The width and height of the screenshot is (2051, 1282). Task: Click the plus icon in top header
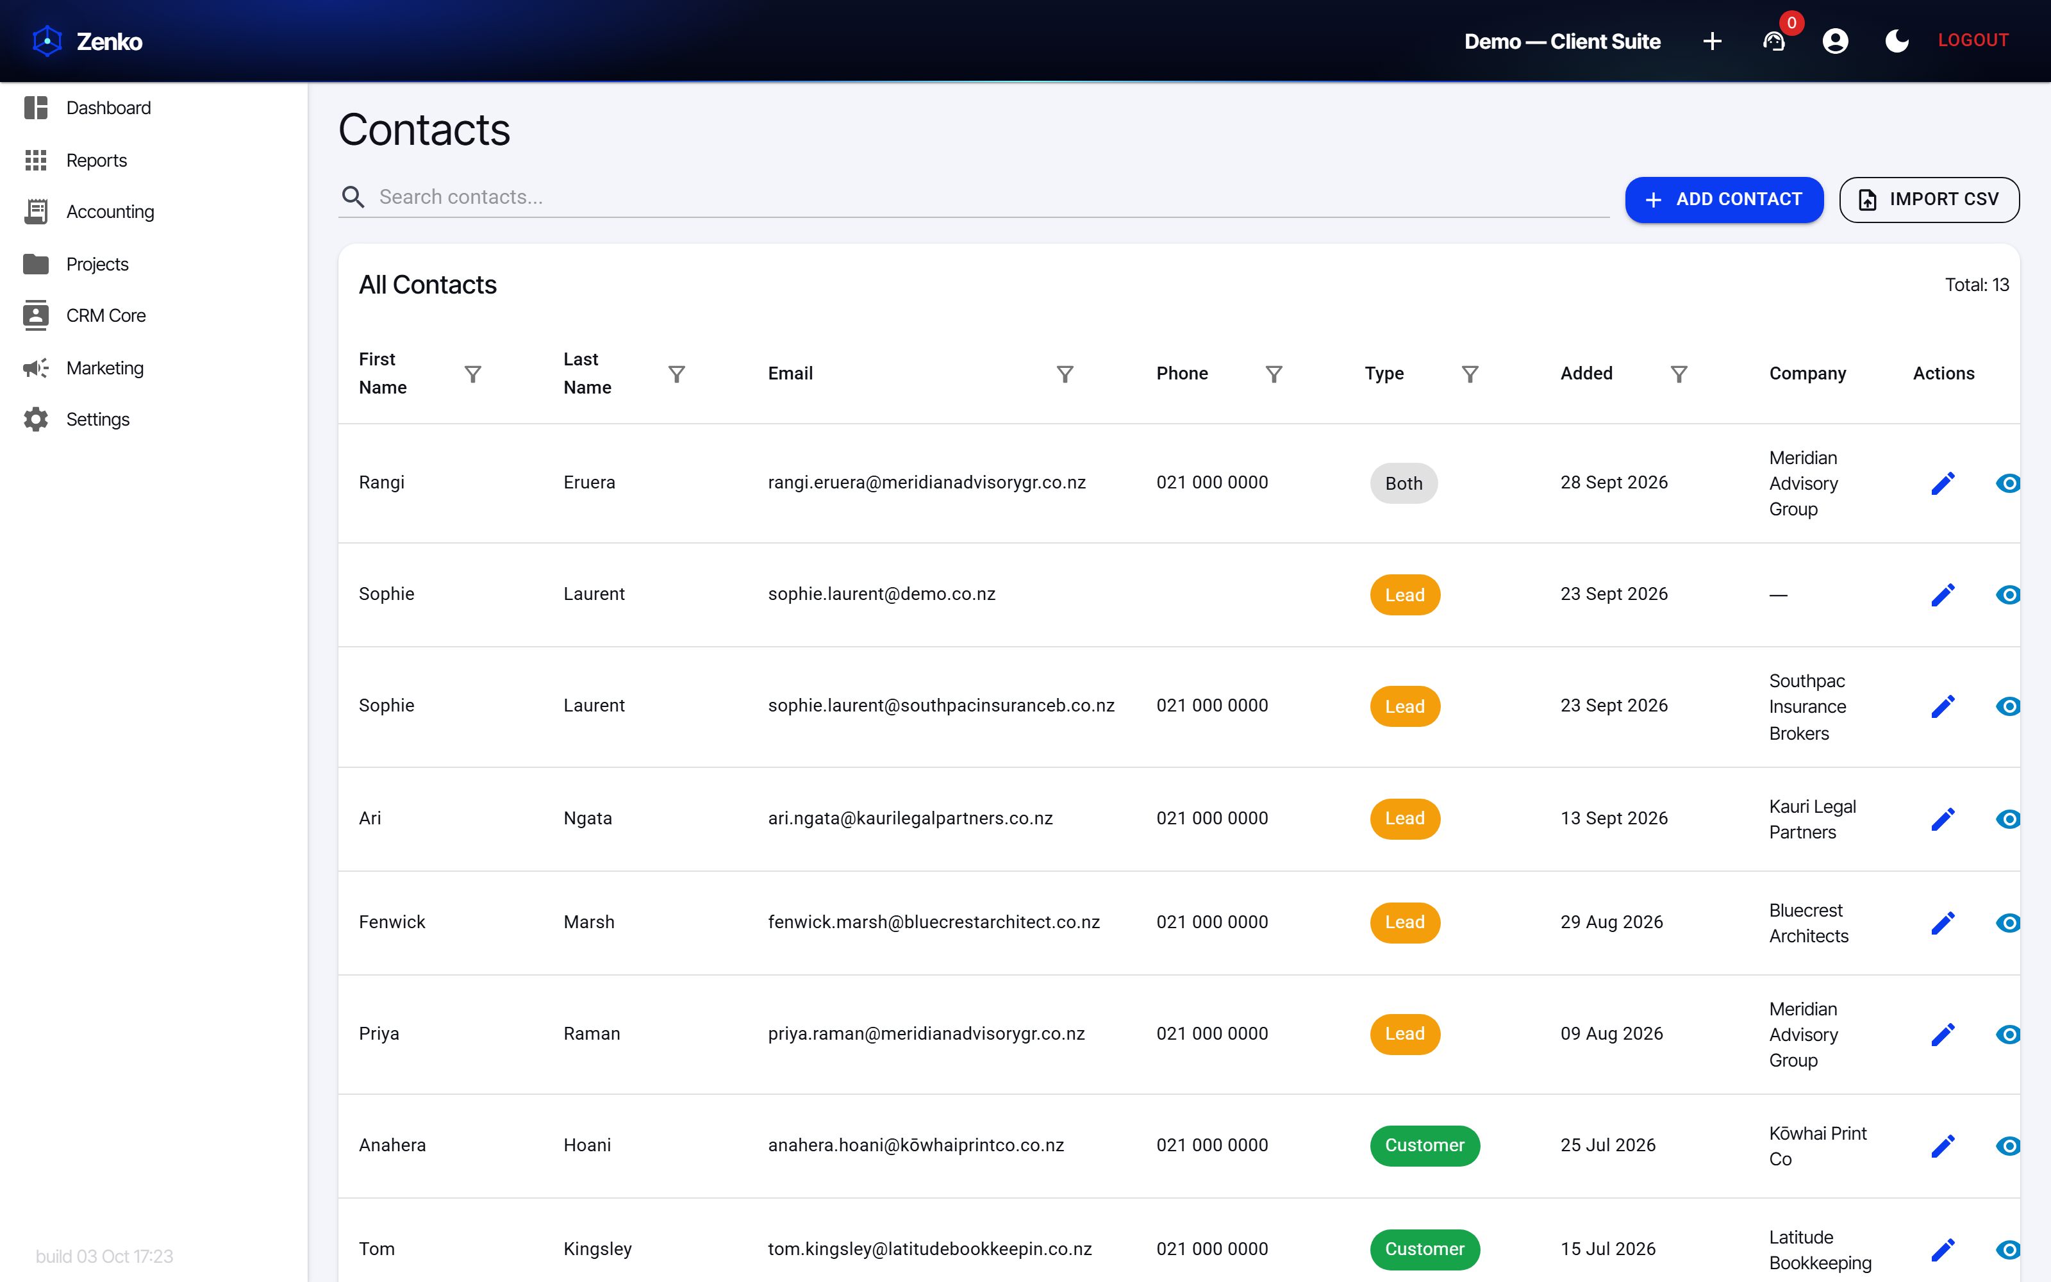[x=1712, y=40]
